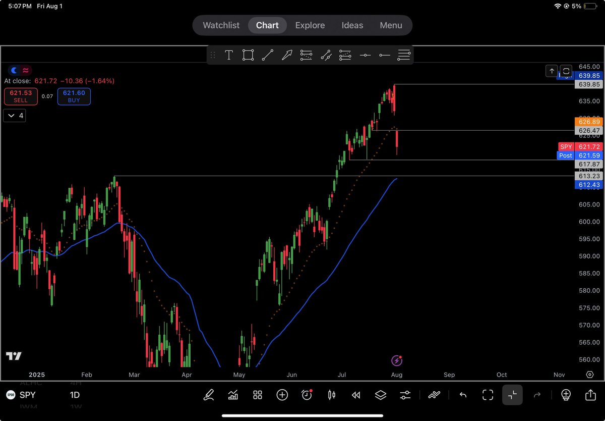The width and height of the screenshot is (605, 421).
Task: Grab the favorites toolbar drag handle
Action: (x=213, y=55)
